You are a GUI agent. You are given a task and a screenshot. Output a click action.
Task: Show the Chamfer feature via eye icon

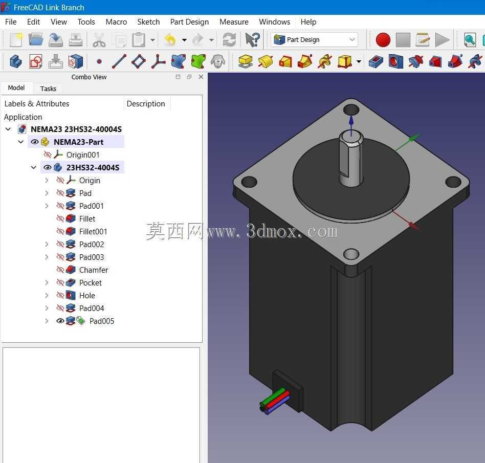click(60, 270)
